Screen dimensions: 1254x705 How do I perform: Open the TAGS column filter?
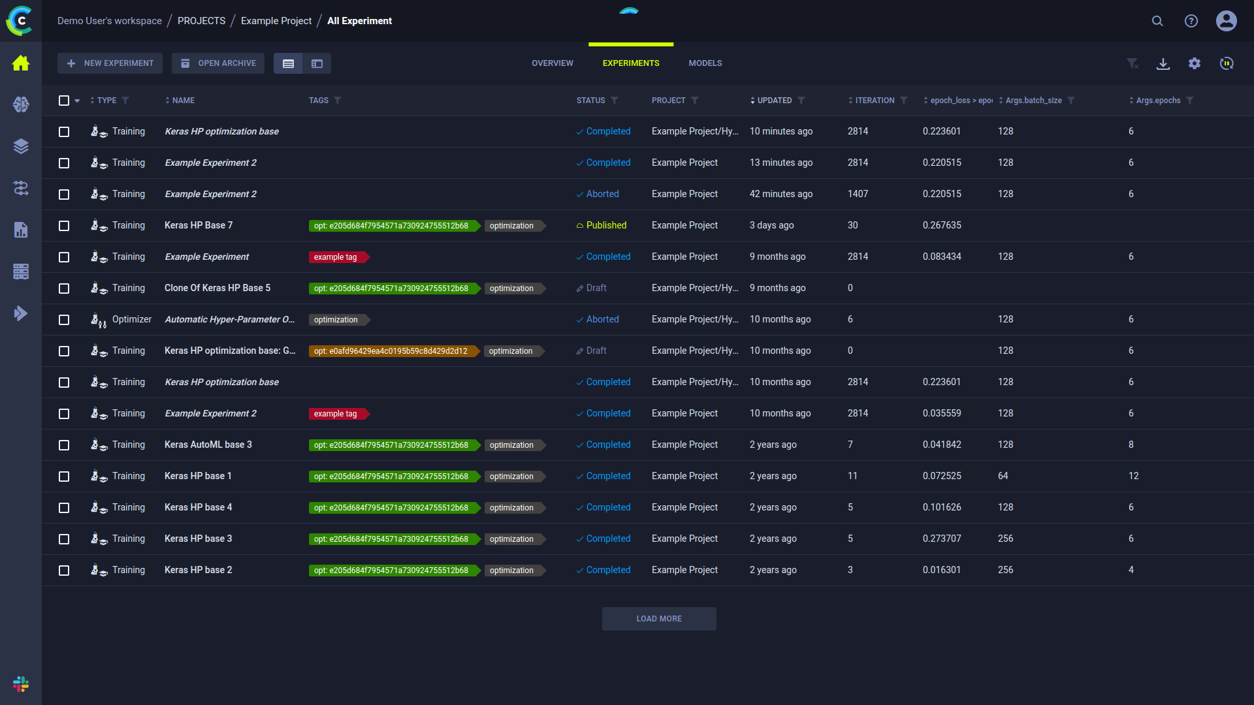338,101
